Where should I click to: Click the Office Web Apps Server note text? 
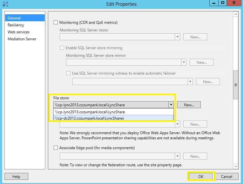pyautogui.click(x=140, y=135)
